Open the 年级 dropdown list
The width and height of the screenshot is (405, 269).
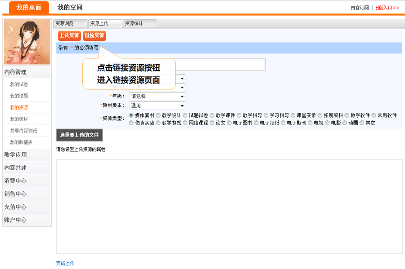157,96
